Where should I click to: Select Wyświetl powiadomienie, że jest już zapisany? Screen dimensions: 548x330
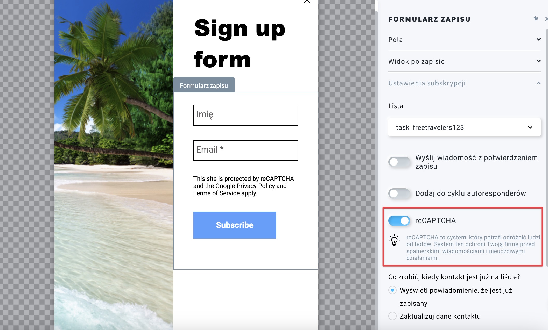(x=392, y=290)
